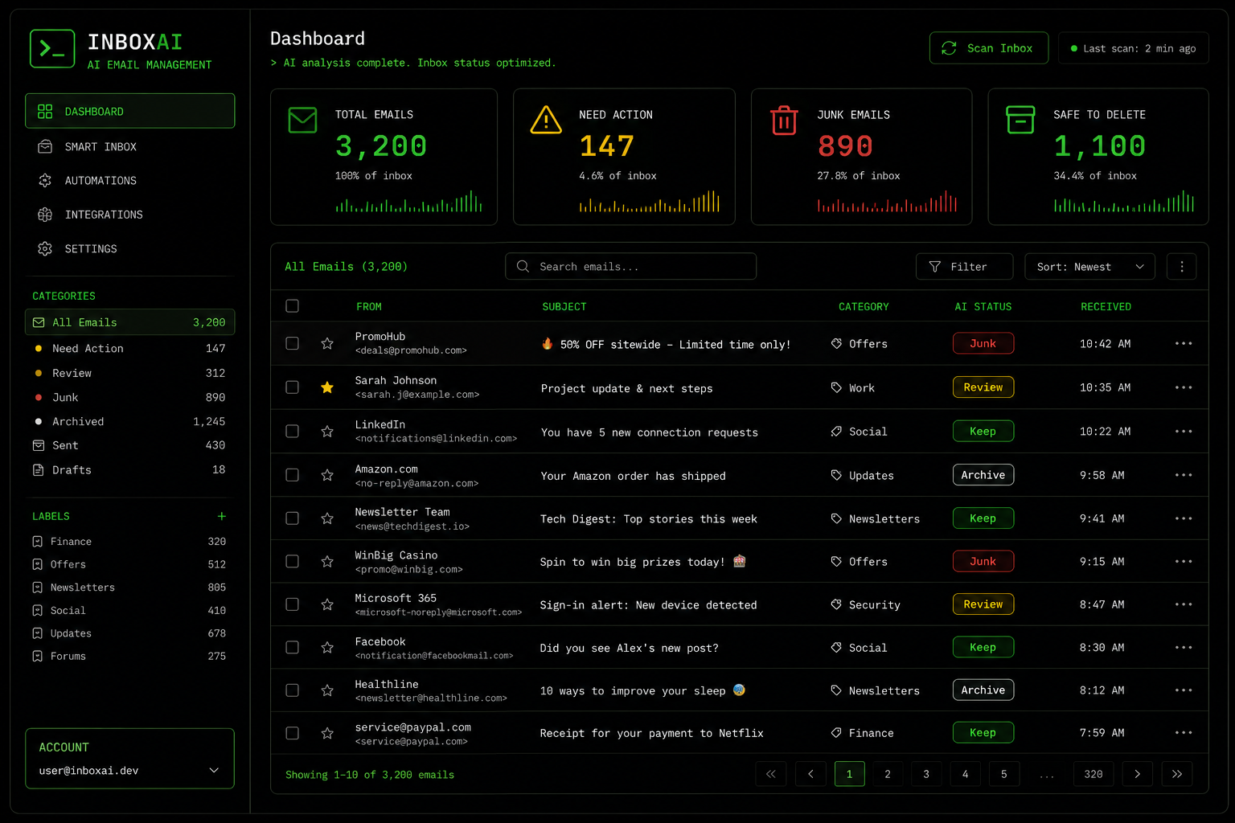Star the Healthline email

327,690
